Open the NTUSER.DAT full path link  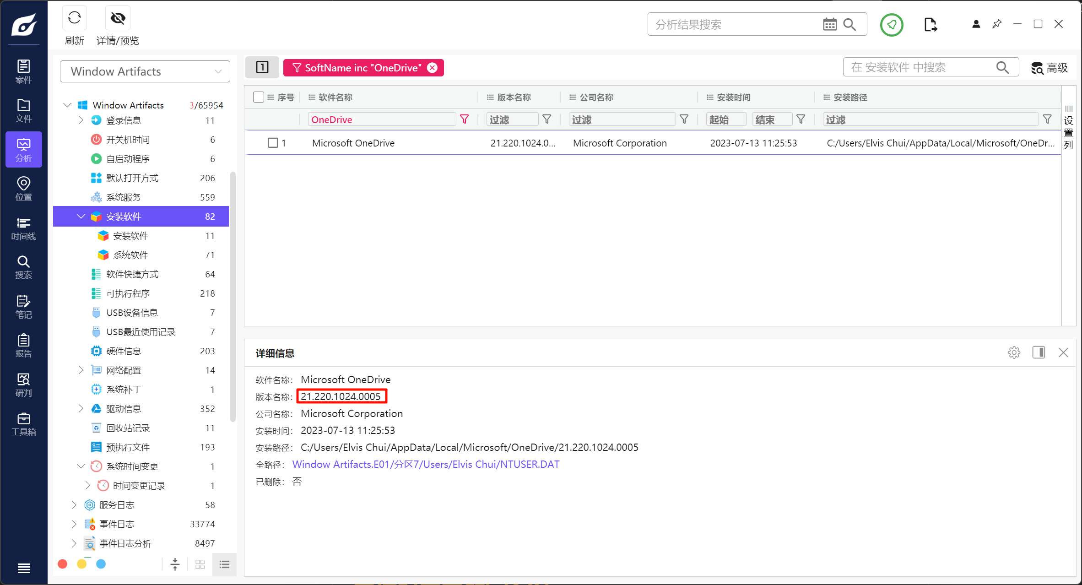click(426, 464)
